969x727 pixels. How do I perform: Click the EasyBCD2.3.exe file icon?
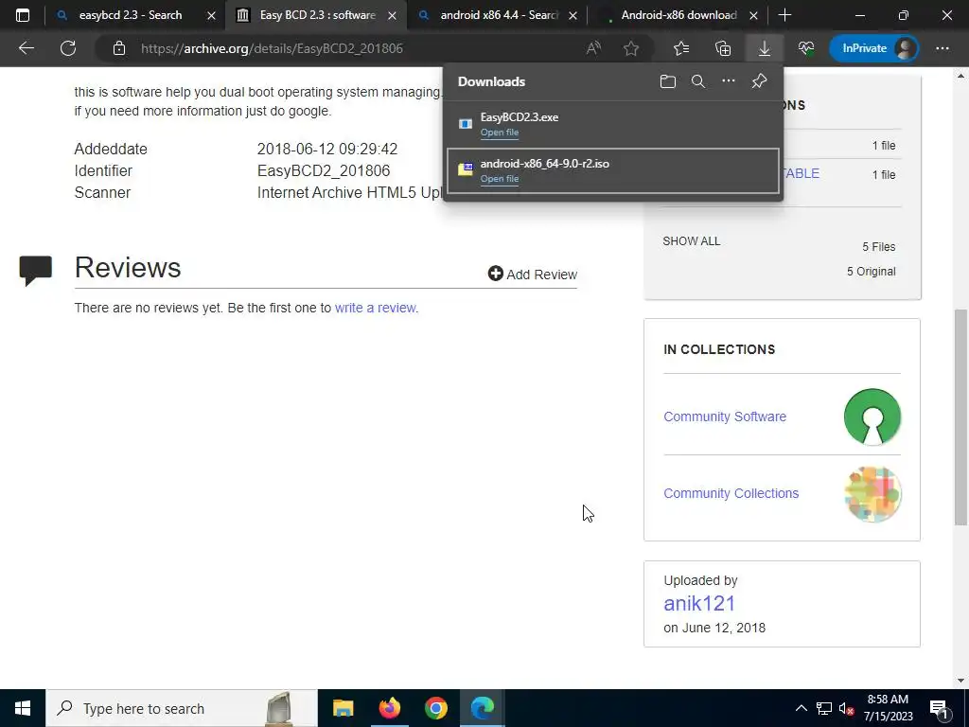coord(466,124)
